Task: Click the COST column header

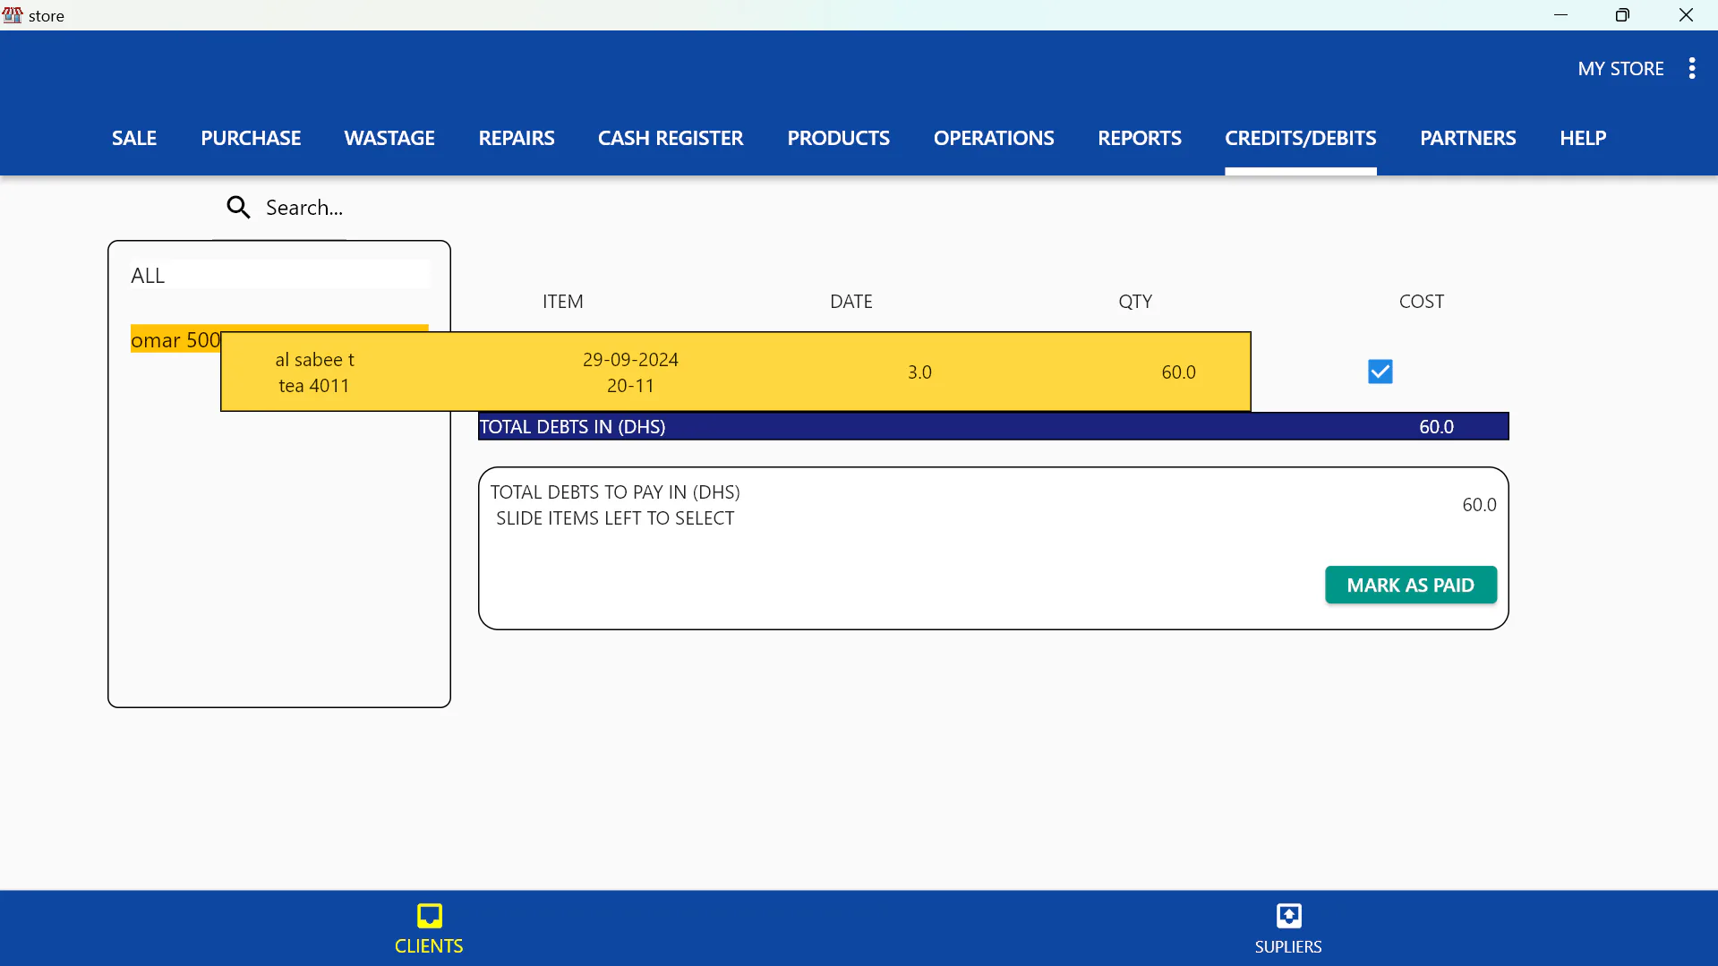Action: (1421, 302)
